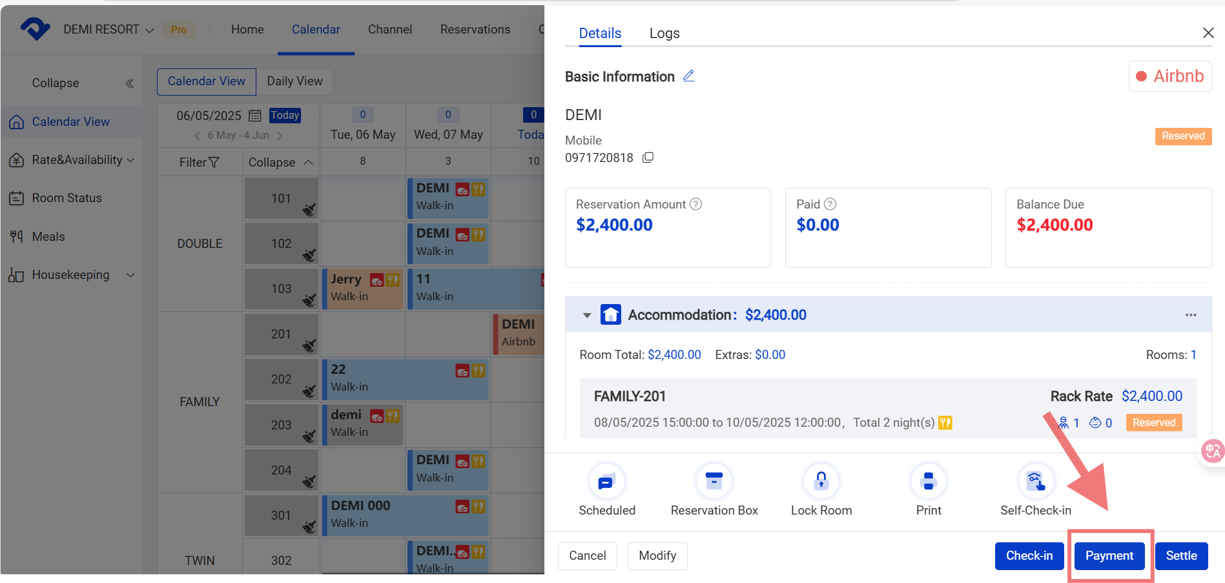The image size is (1225, 583).
Task: Copy the mobile number 0971720818
Action: (648, 158)
